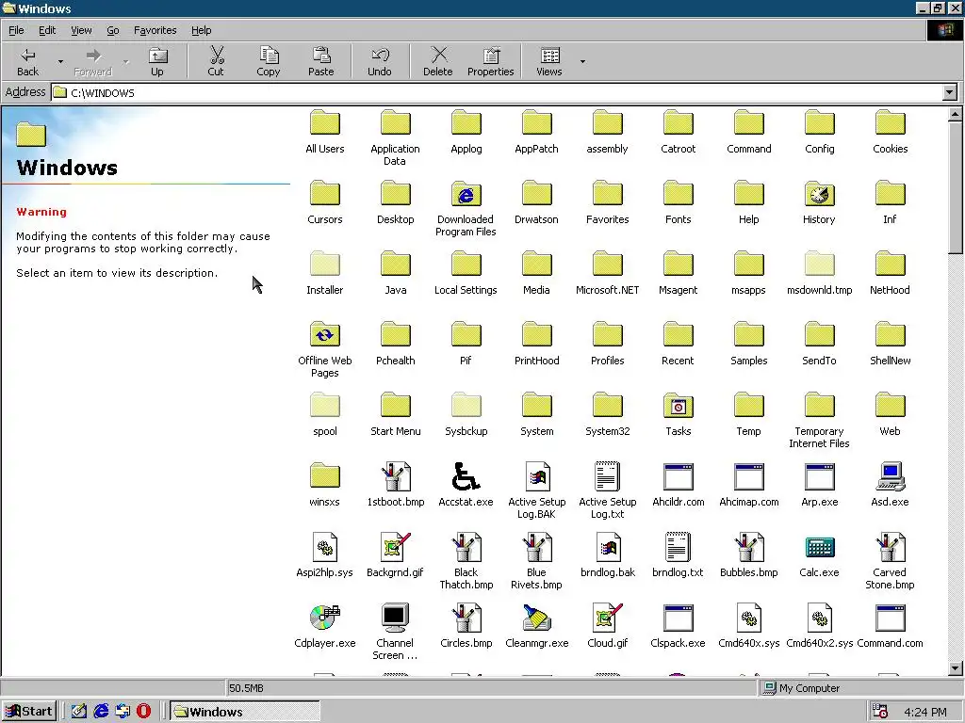Open Properties from the toolbar
965x723 pixels.
point(490,61)
